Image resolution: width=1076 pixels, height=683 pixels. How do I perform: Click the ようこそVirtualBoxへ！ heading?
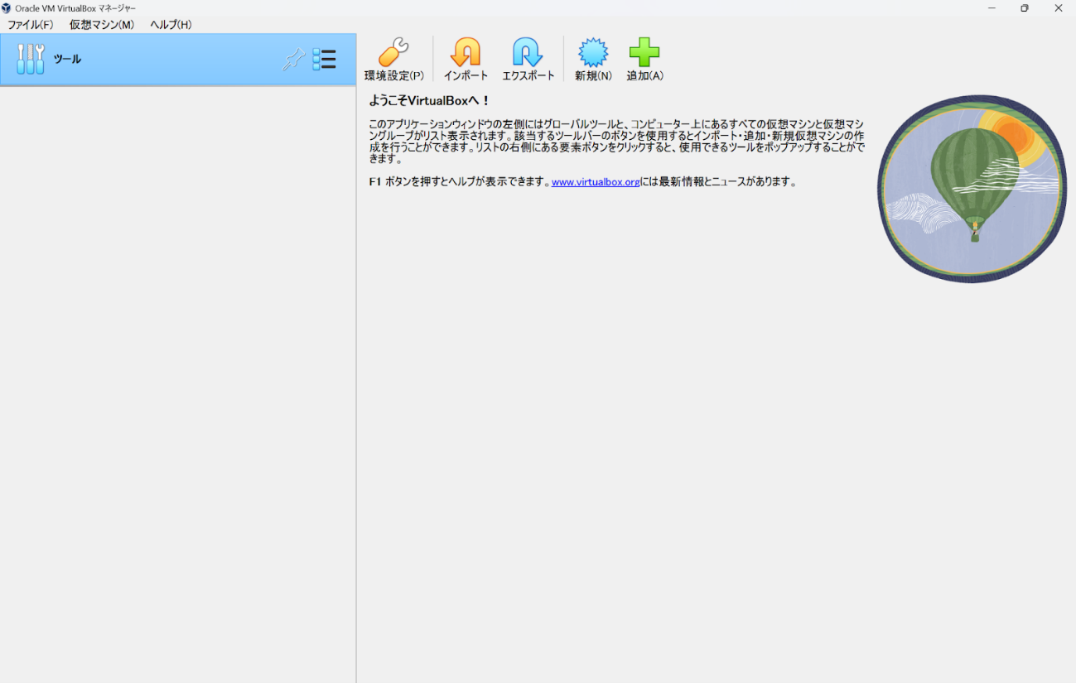click(429, 101)
